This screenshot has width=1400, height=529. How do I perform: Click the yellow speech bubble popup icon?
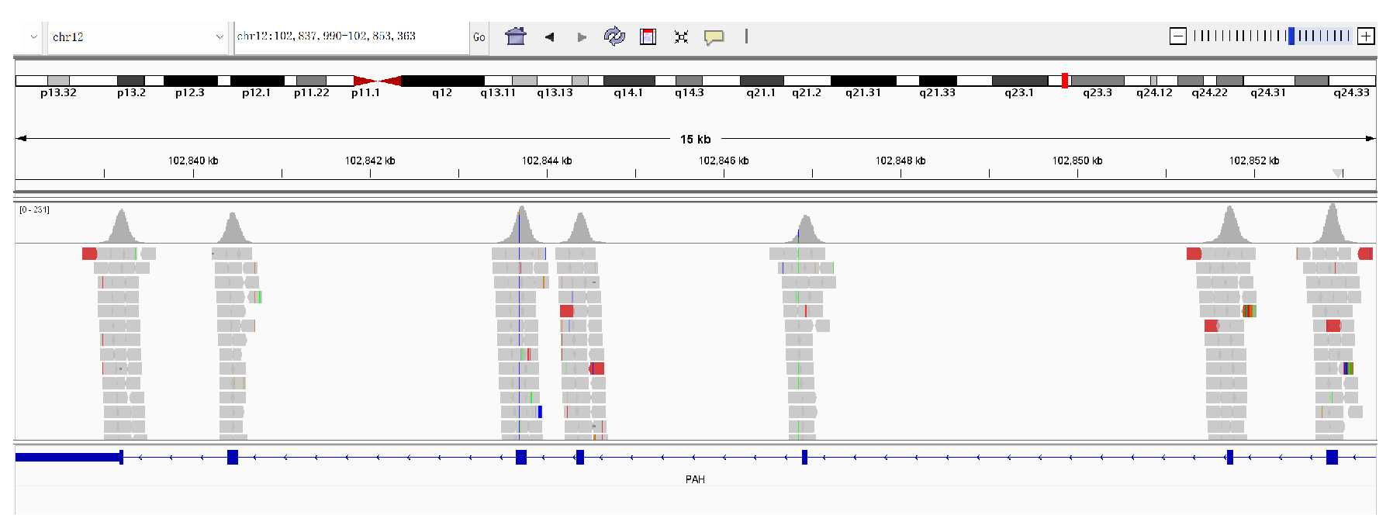pyautogui.click(x=714, y=36)
